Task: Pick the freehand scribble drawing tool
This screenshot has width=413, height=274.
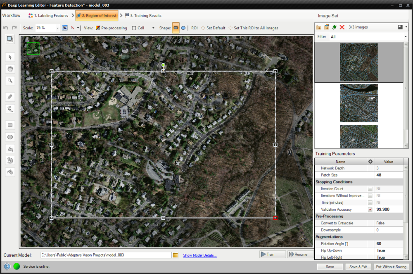Action: (x=10, y=109)
